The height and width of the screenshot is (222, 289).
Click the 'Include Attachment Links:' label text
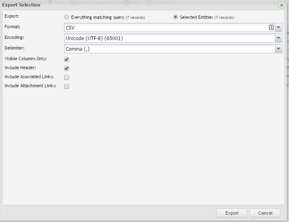click(x=30, y=86)
